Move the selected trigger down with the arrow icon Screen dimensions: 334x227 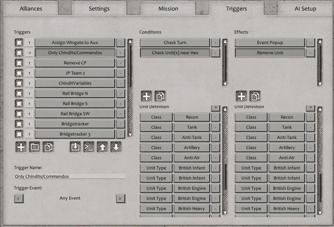[116, 147]
